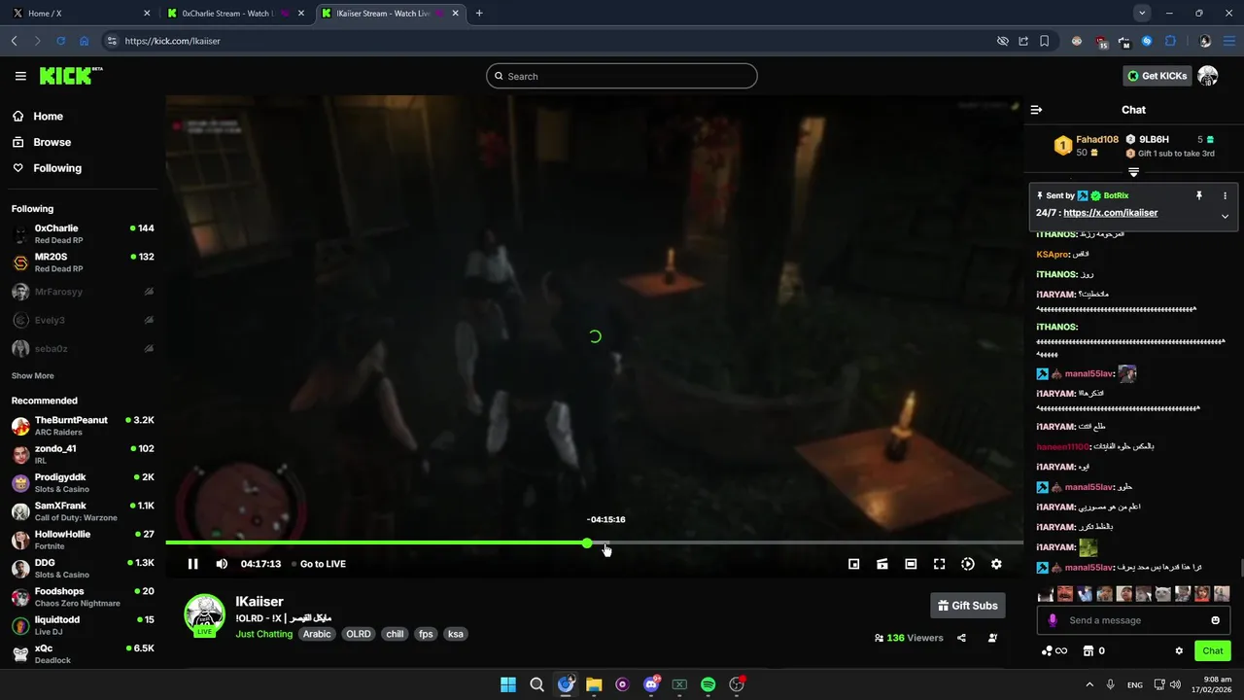Image resolution: width=1244 pixels, height=700 pixels.
Task: Open pinned message three-dot menu
Action: tap(1225, 195)
